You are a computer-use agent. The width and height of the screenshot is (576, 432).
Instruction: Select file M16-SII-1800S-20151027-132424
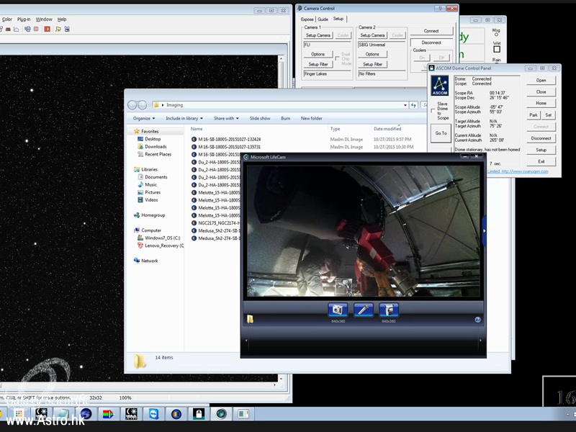pos(229,139)
